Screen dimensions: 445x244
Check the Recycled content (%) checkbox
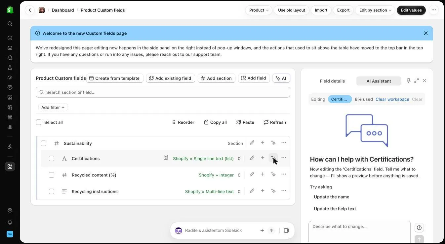[x=52, y=175]
